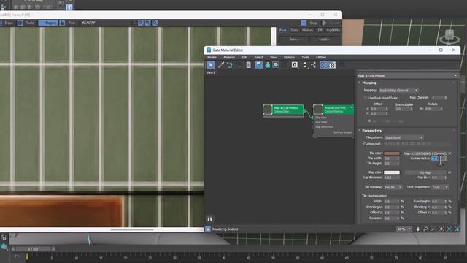Open the Tile pattern dropdown

tap(404, 137)
